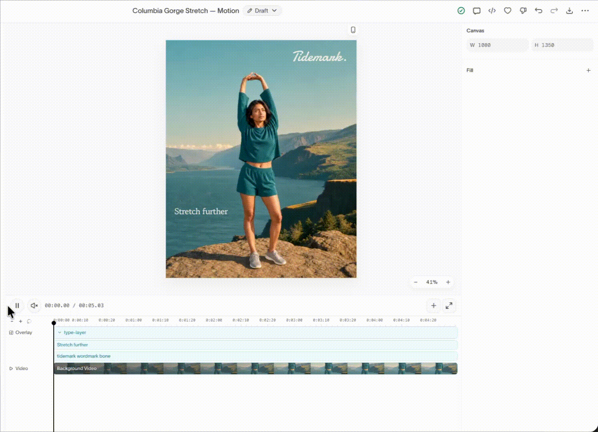
Task: Click the 0:04:00 mark on the timeline ruler
Action: pos(374,320)
